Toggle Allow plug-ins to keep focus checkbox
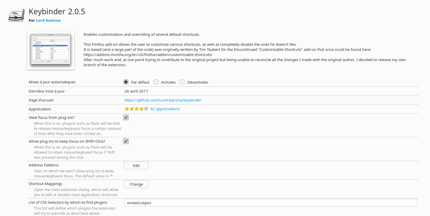The height and width of the screenshot is (216, 430). (126, 141)
